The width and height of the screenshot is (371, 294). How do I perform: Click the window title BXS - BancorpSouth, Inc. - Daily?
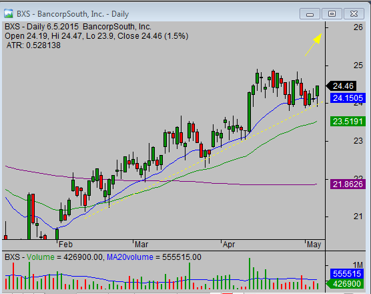point(73,14)
